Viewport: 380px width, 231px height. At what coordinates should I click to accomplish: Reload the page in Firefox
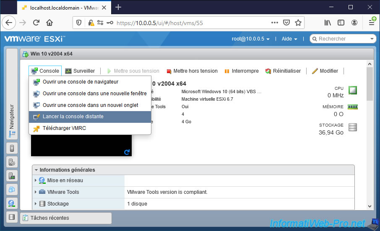[x=36, y=23]
